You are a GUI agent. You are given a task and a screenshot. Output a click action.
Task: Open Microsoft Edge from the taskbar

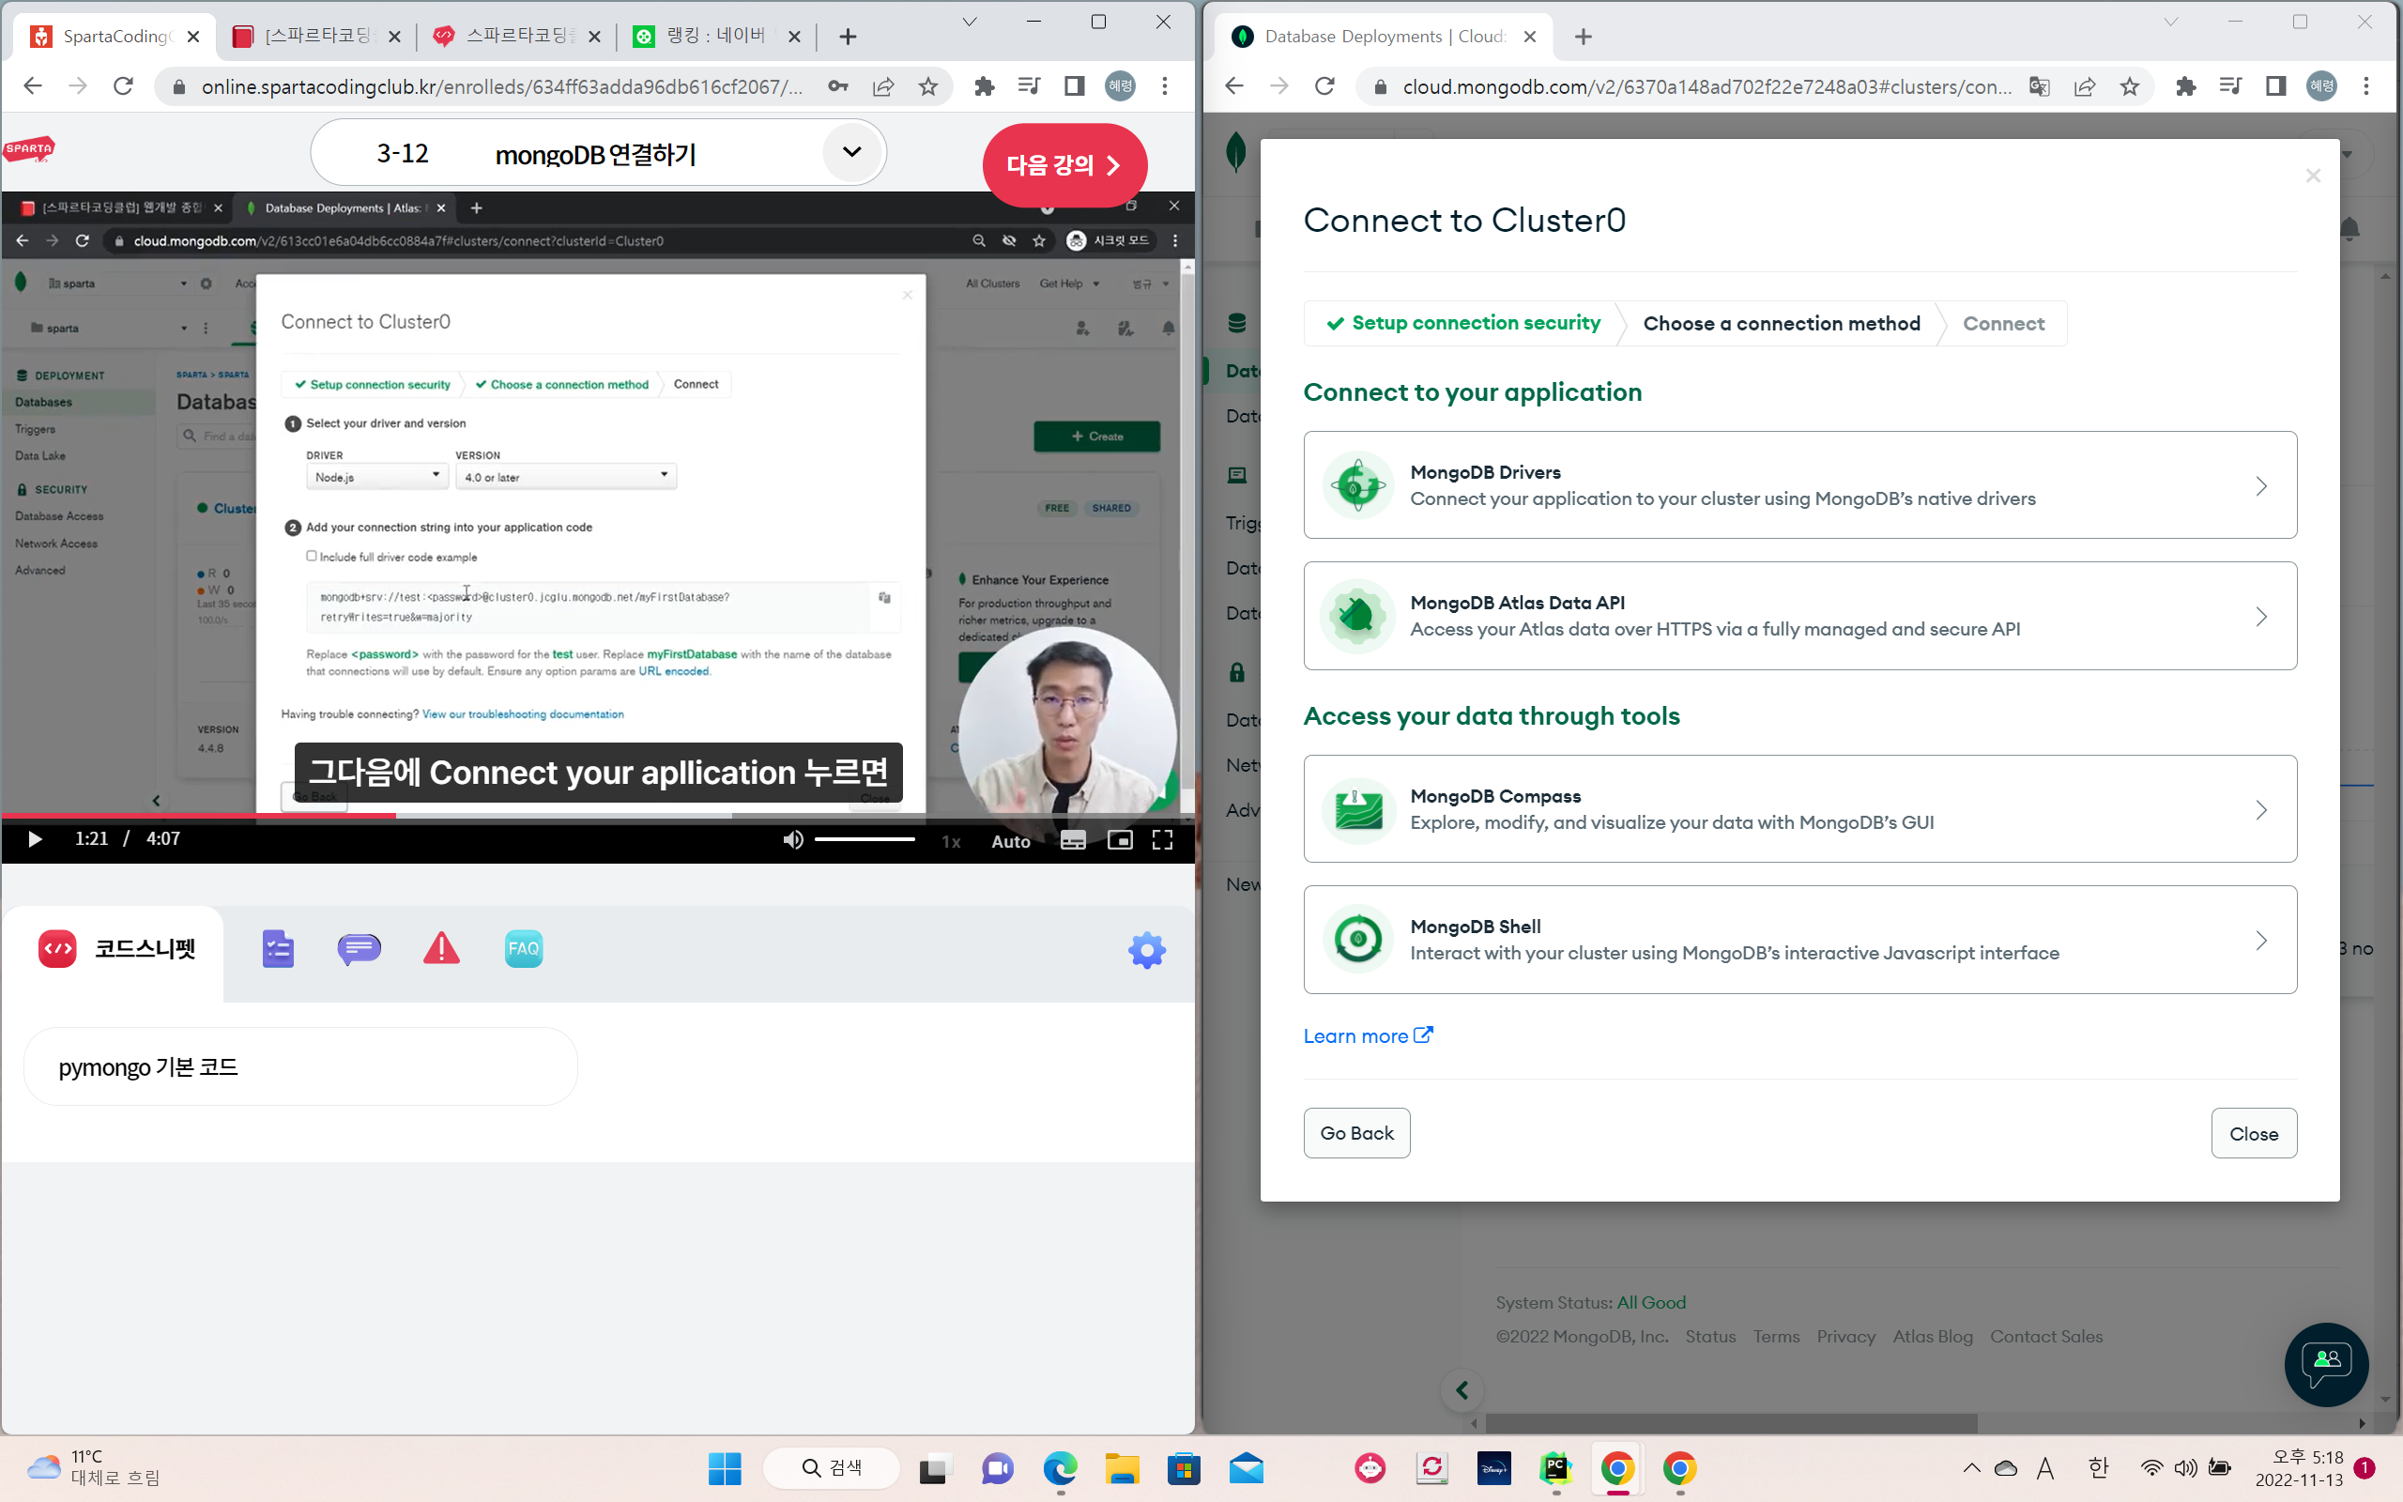click(x=1060, y=1468)
